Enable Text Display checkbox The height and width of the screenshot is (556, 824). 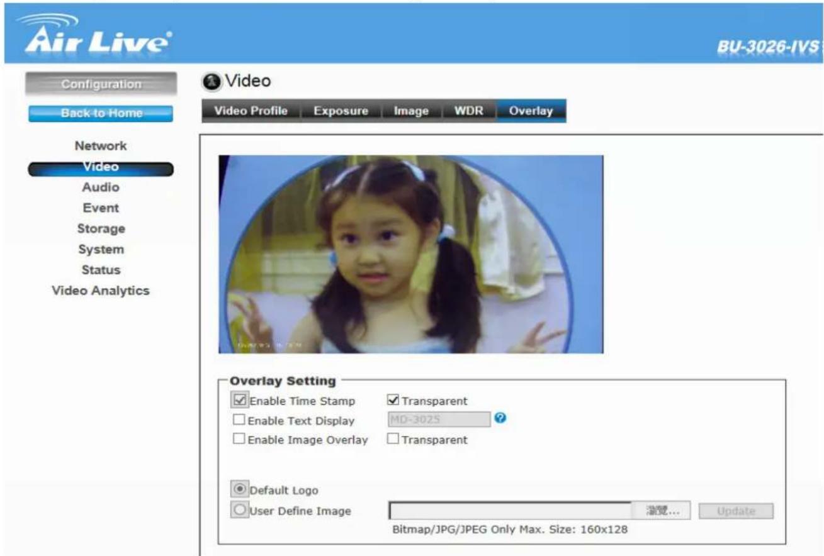pos(239,420)
